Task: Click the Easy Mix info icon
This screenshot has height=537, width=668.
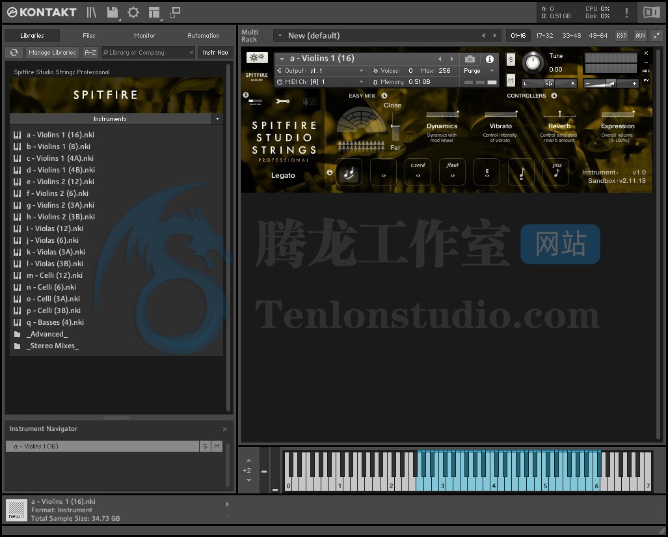Action: [384, 96]
